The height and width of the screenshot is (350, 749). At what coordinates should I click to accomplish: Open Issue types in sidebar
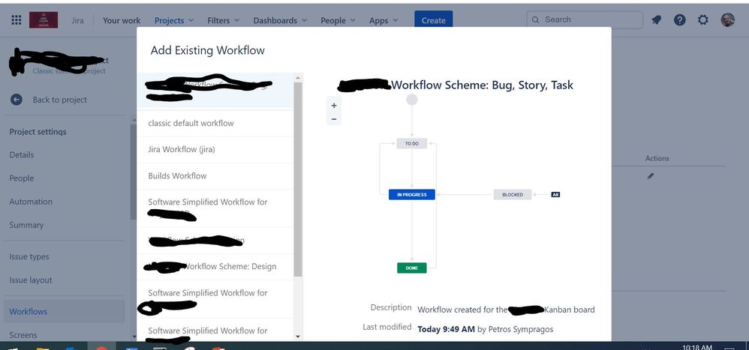(29, 256)
